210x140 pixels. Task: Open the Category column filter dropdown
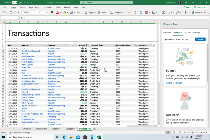72,45
